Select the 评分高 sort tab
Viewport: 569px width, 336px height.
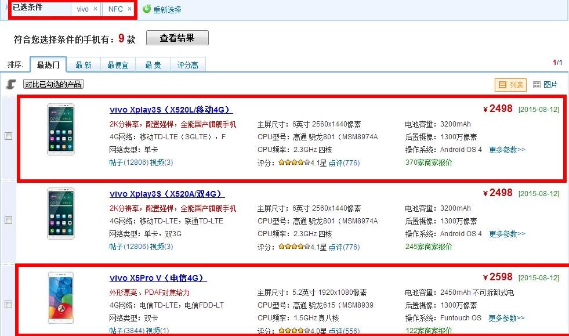tap(187, 65)
